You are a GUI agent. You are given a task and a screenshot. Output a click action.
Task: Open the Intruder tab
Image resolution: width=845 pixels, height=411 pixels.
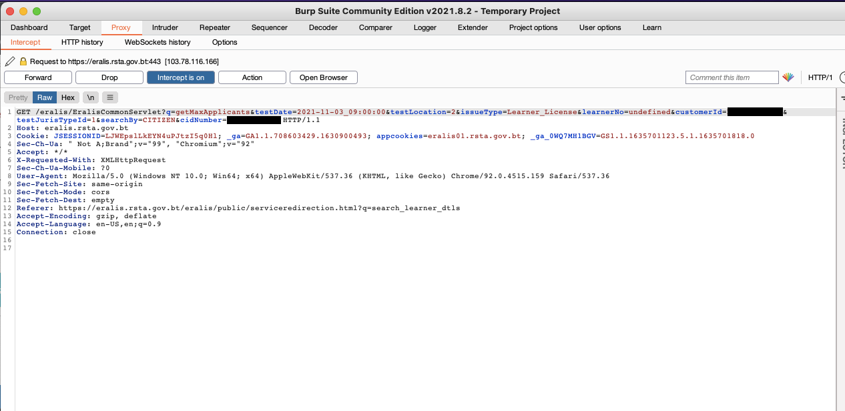[x=165, y=27]
